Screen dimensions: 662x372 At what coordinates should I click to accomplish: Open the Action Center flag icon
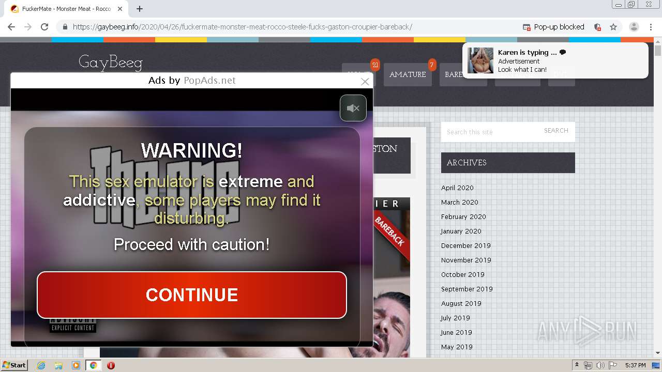coord(613,365)
